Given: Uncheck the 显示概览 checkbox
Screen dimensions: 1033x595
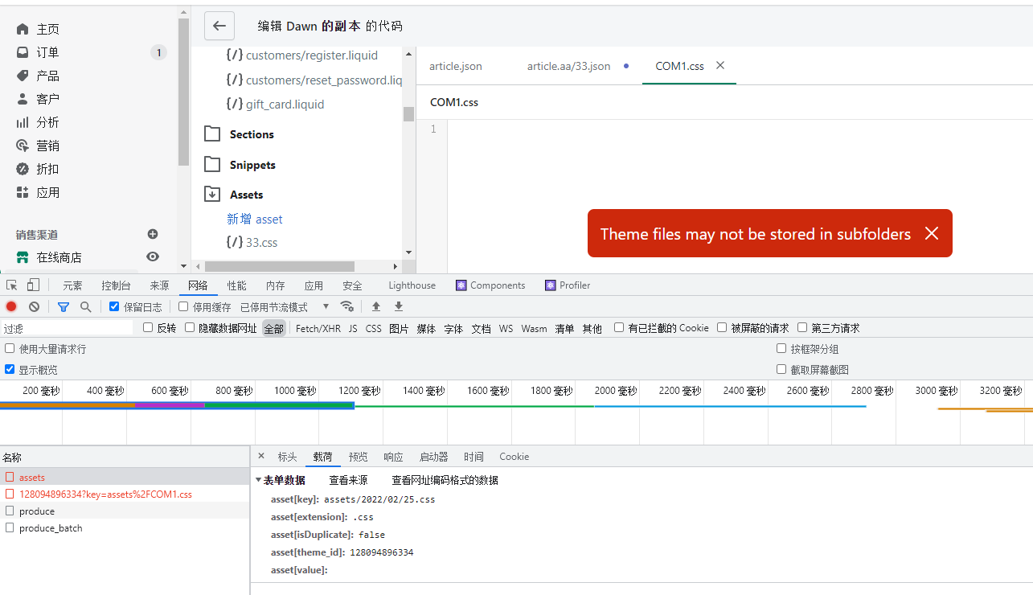Looking at the screenshot, I should [10, 369].
